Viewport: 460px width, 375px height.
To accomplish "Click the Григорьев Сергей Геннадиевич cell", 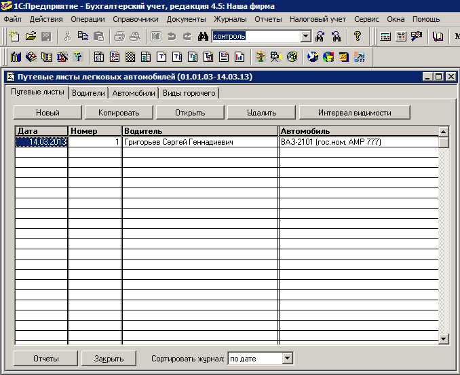I will (200, 142).
